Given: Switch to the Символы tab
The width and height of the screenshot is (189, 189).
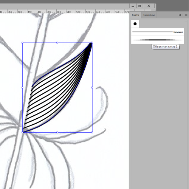Looking at the screenshot, I should [149, 15].
